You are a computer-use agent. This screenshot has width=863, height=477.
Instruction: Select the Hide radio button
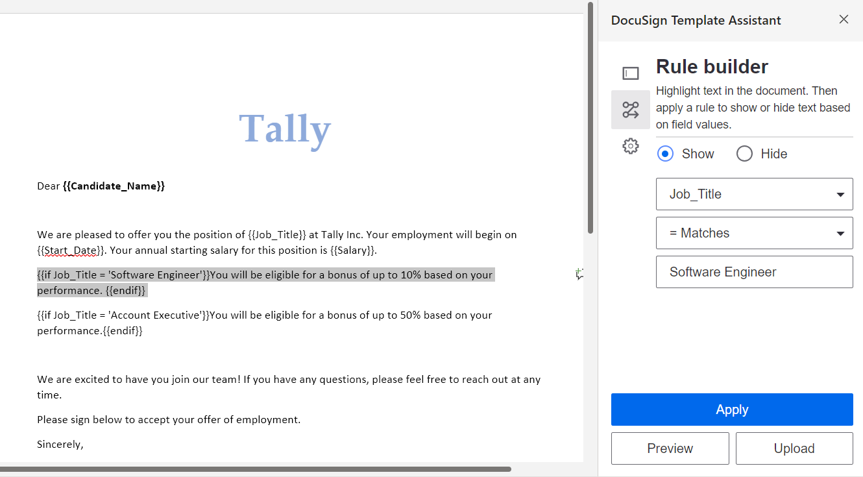pyautogui.click(x=744, y=153)
